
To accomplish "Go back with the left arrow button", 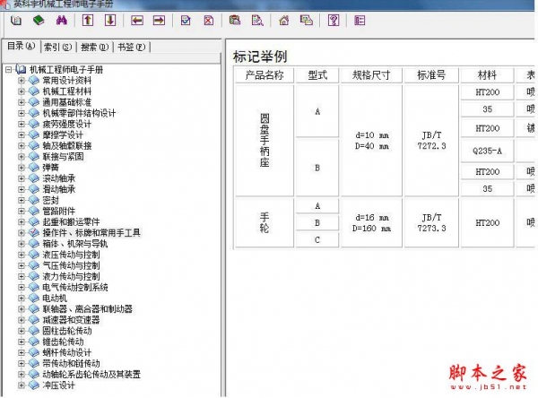I will [137, 21].
